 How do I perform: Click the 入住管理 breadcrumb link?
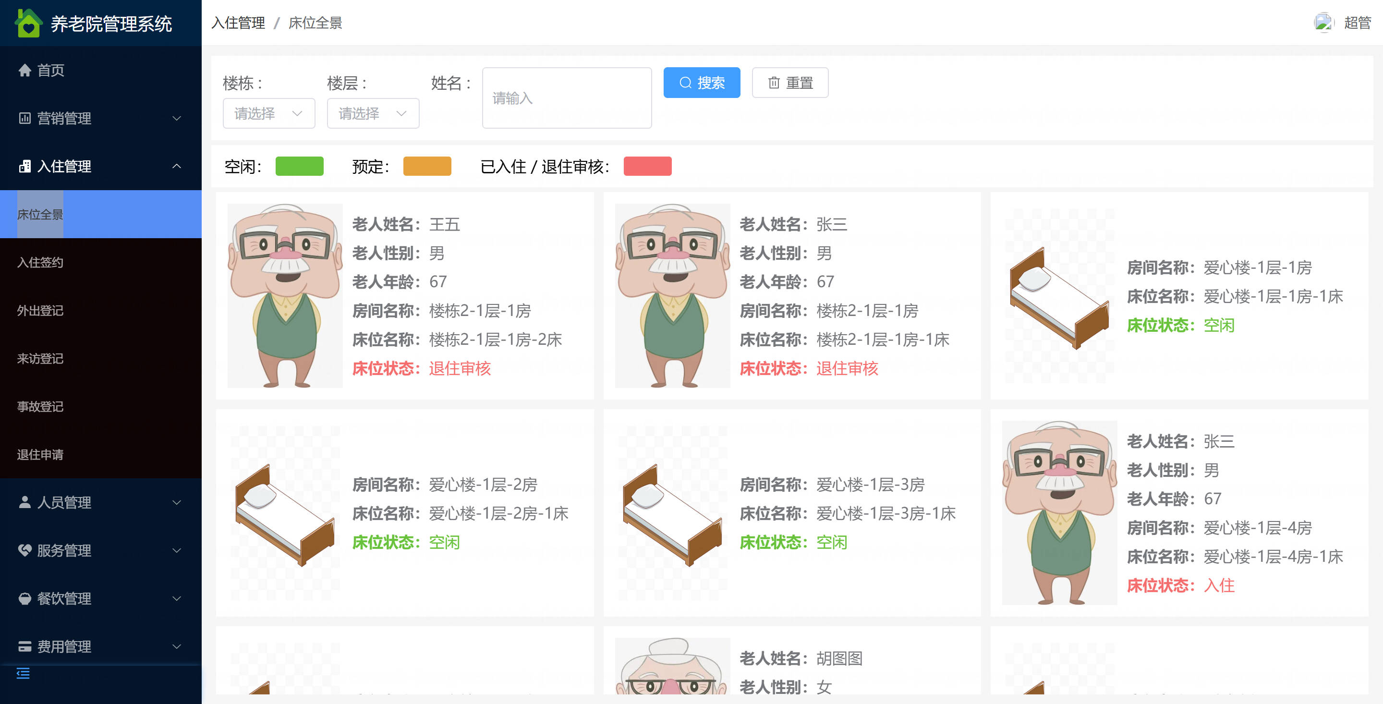click(238, 23)
